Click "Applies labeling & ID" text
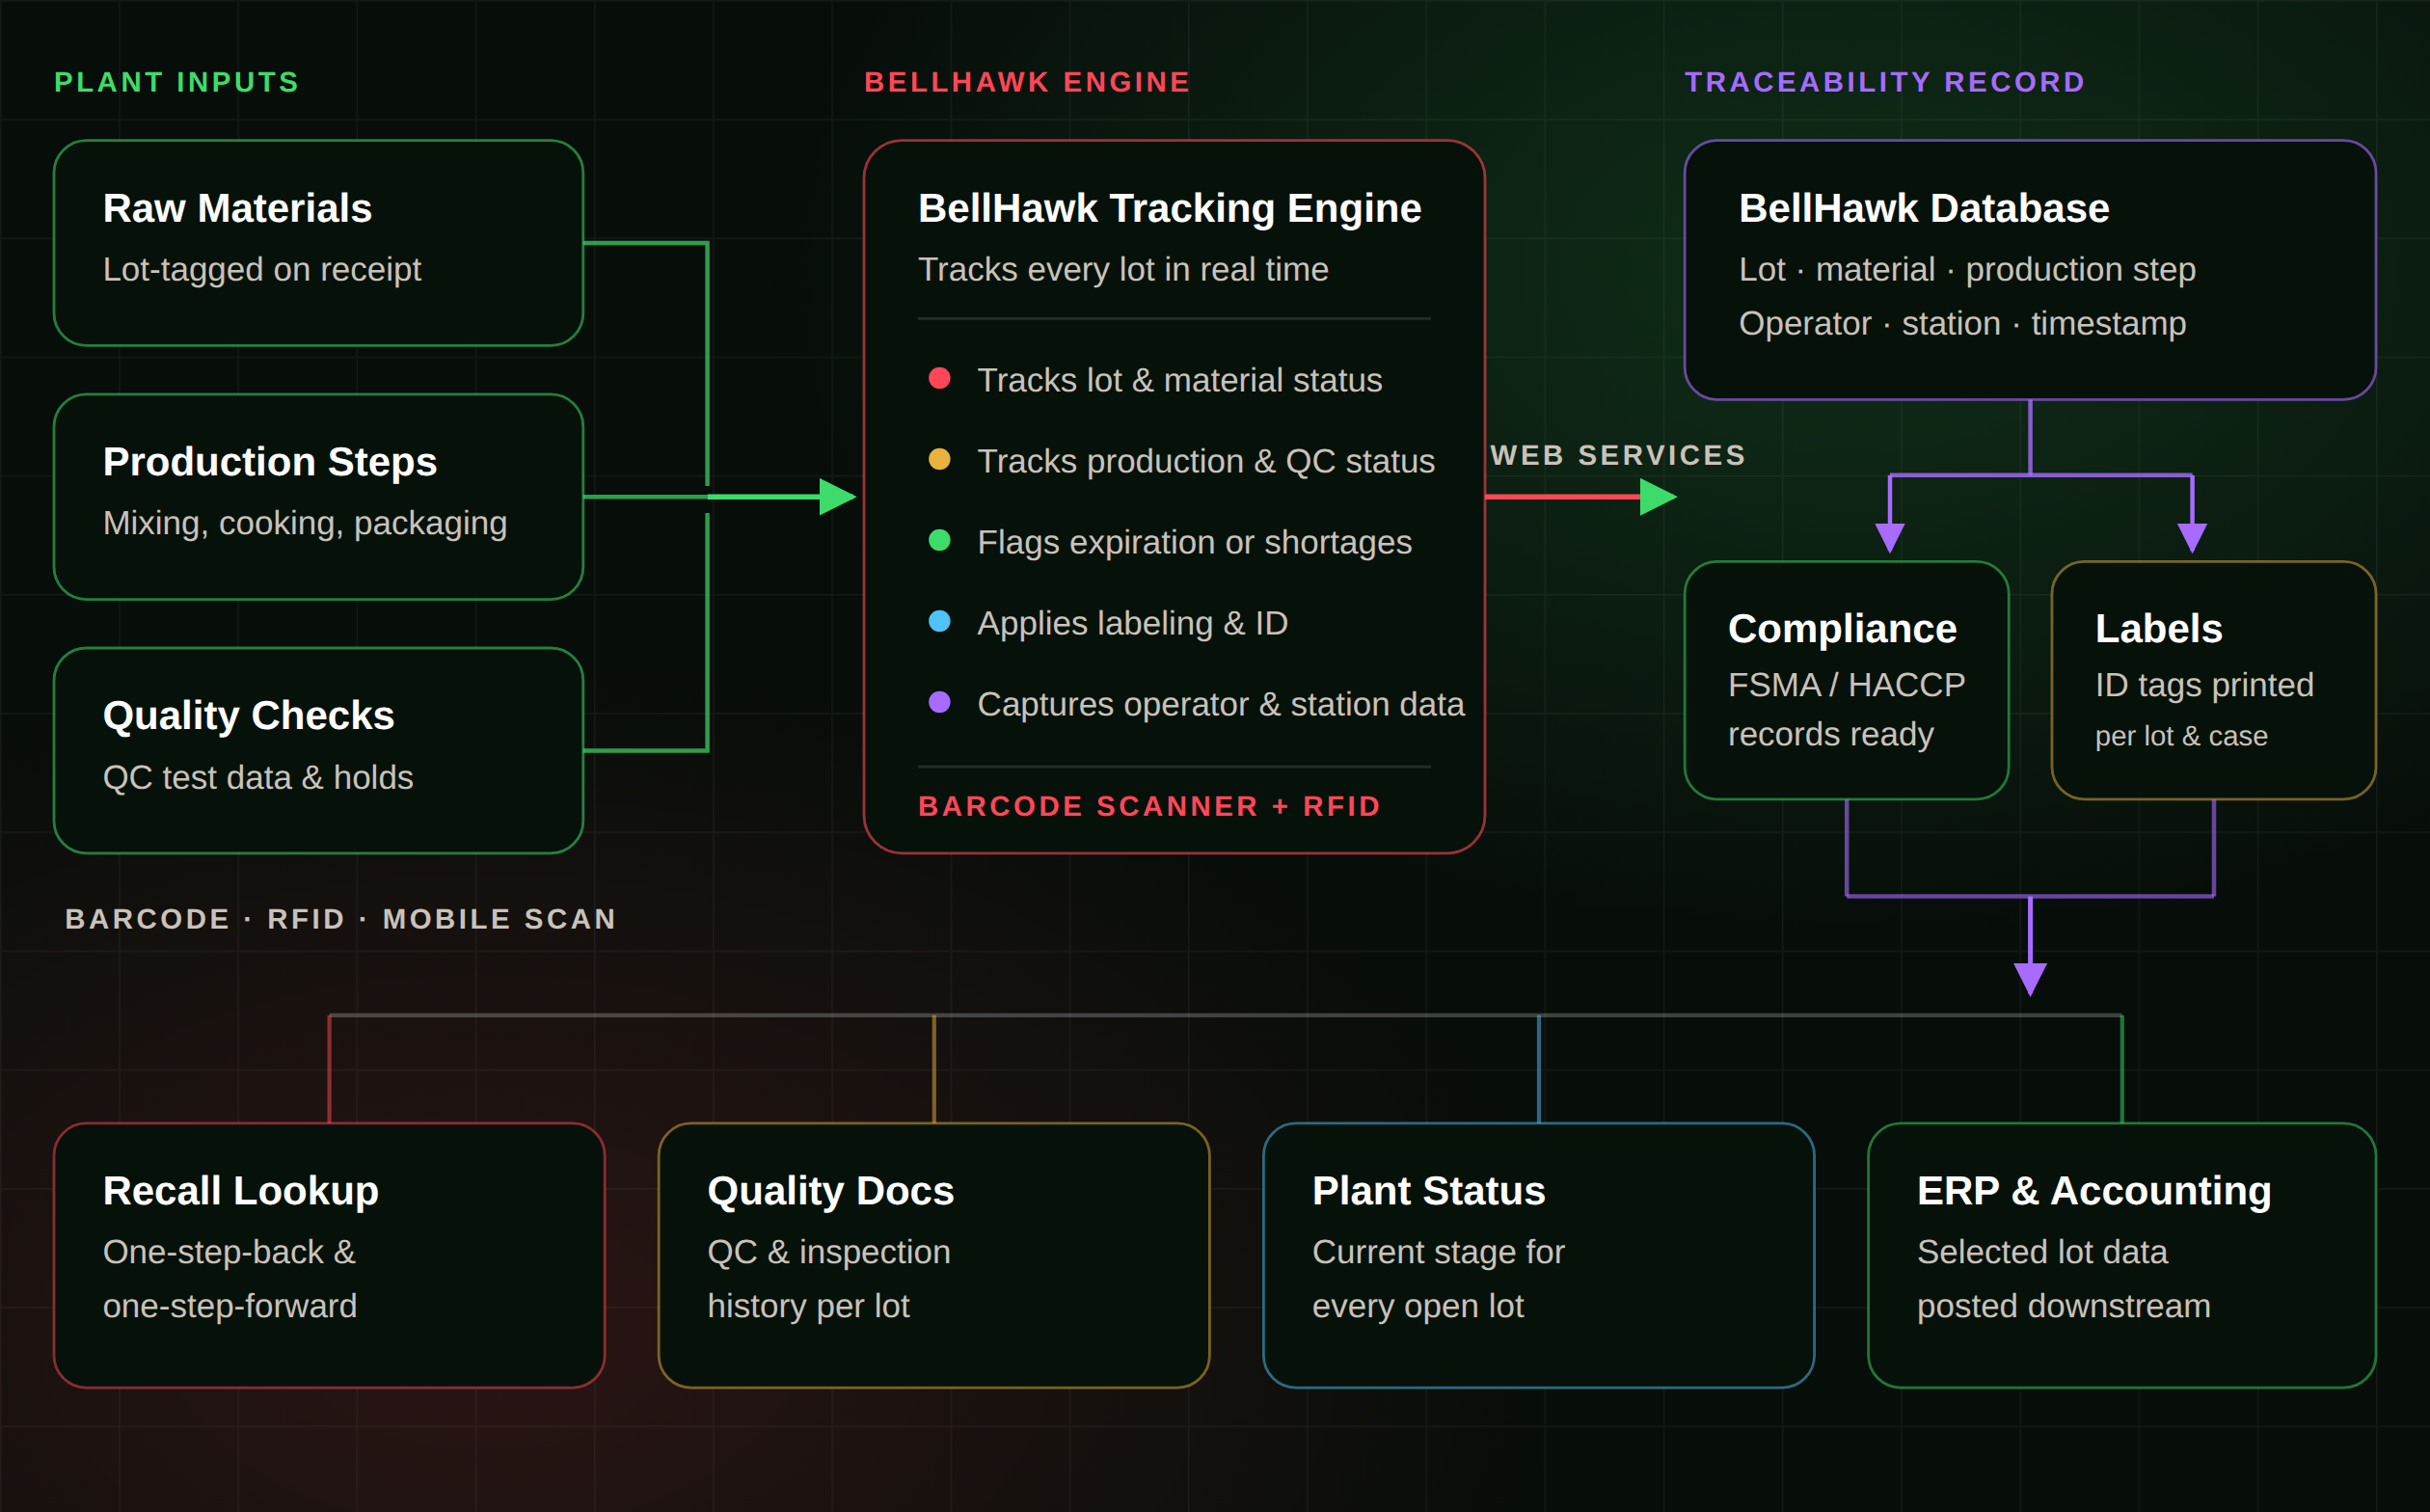The image size is (2430, 1512). click(x=1132, y=623)
